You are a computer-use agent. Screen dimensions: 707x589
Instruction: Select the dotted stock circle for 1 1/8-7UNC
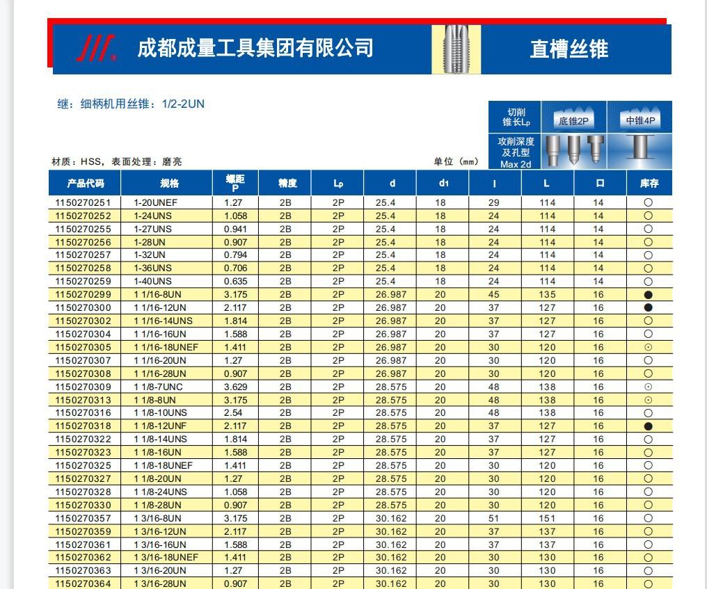[648, 387]
